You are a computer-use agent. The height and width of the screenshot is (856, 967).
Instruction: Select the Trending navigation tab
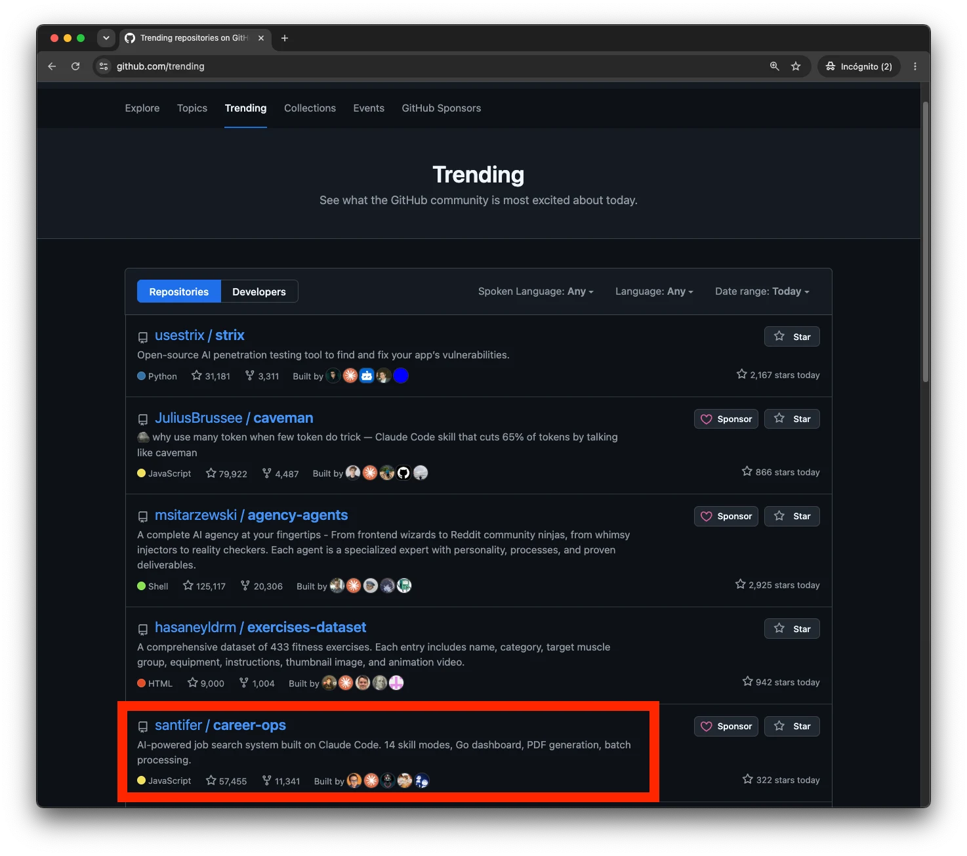pos(245,108)
